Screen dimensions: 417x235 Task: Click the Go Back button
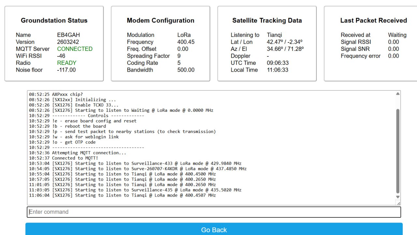[214, 229]
